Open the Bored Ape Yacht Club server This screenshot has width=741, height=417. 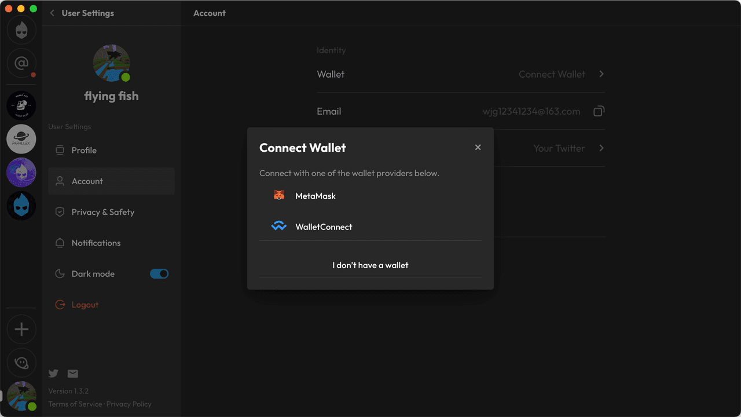click(21, 105)
